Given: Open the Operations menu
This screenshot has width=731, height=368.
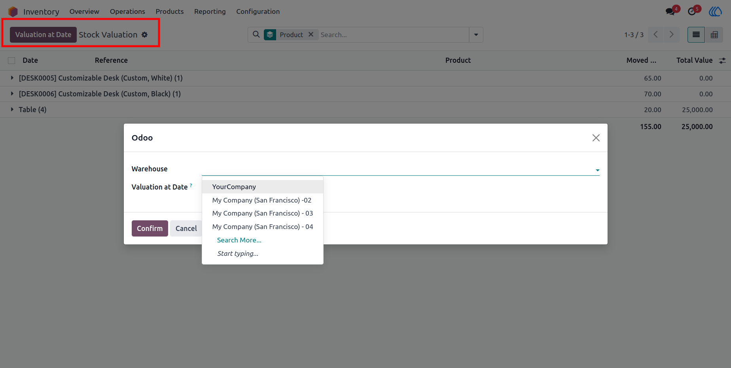Looking at the screenshot, I should pos(127,11).
